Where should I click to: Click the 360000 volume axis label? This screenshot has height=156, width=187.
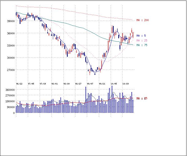click(x=10, y=90)
